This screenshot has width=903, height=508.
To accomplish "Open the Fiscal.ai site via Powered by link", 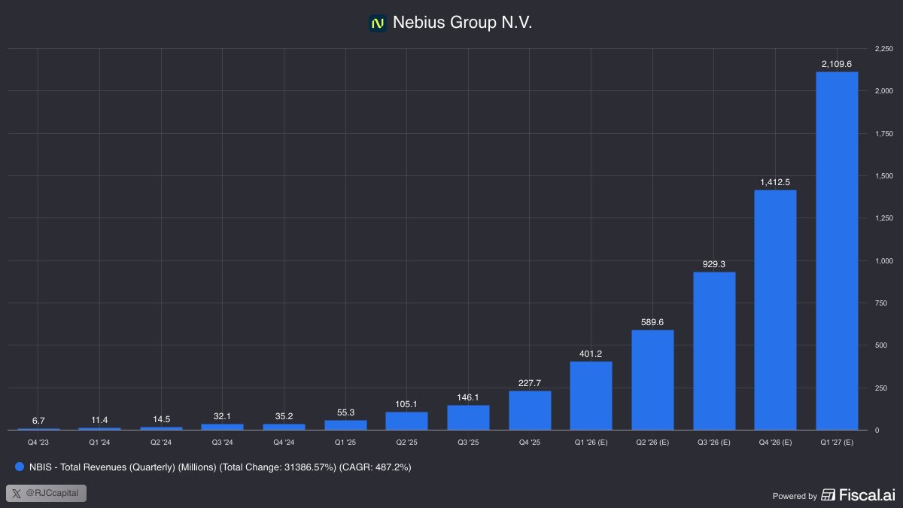I will point(795,496).
